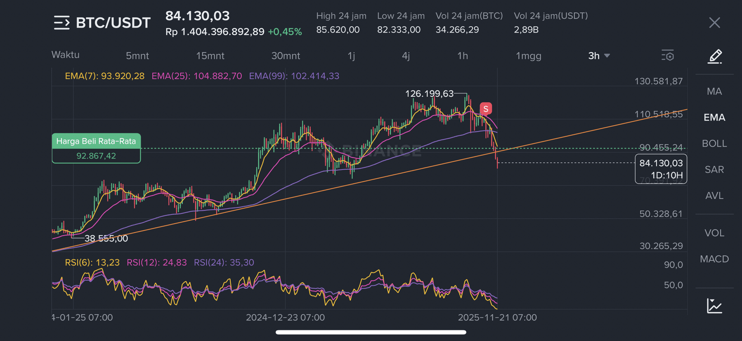Viewport: 742px width, 341px height.
Task: Tap the Rp 1.404.396.892,89 converted price
Action: pos(215,32)
